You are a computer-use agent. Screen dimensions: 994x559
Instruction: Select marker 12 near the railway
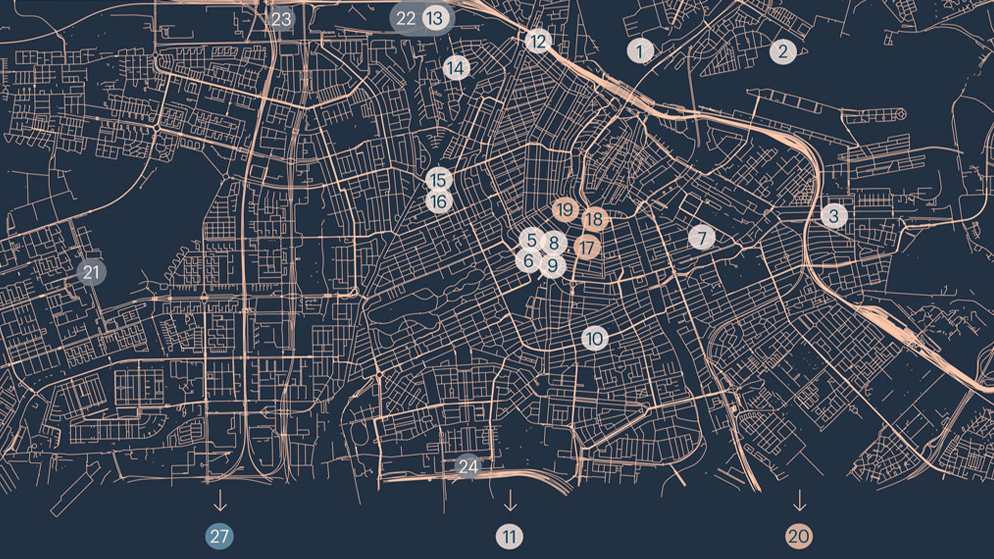pos(538,41)
